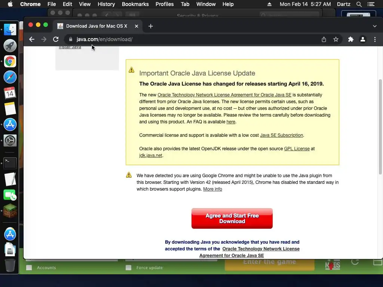Screen dimensions: 383x287
Task: Open the Help menu
Action: click(228, 4)
